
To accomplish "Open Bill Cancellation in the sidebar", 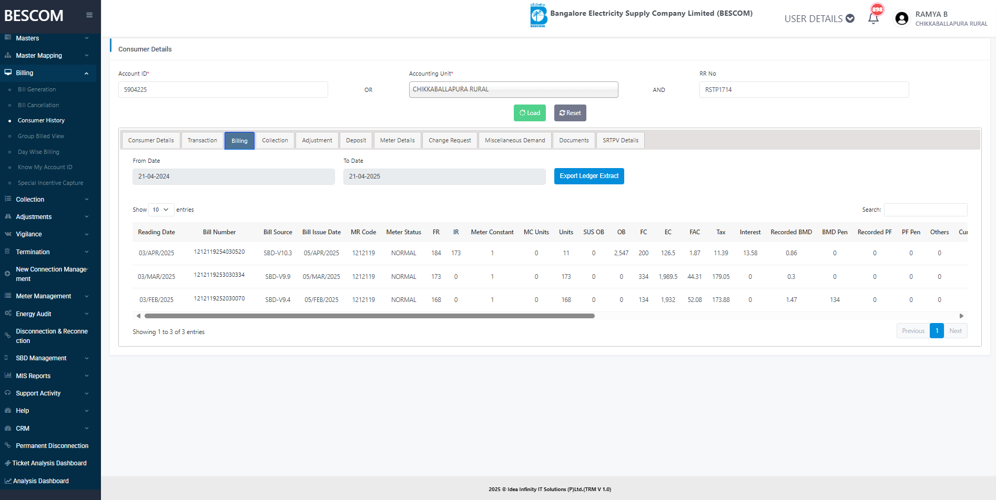I will pos(38,105).
